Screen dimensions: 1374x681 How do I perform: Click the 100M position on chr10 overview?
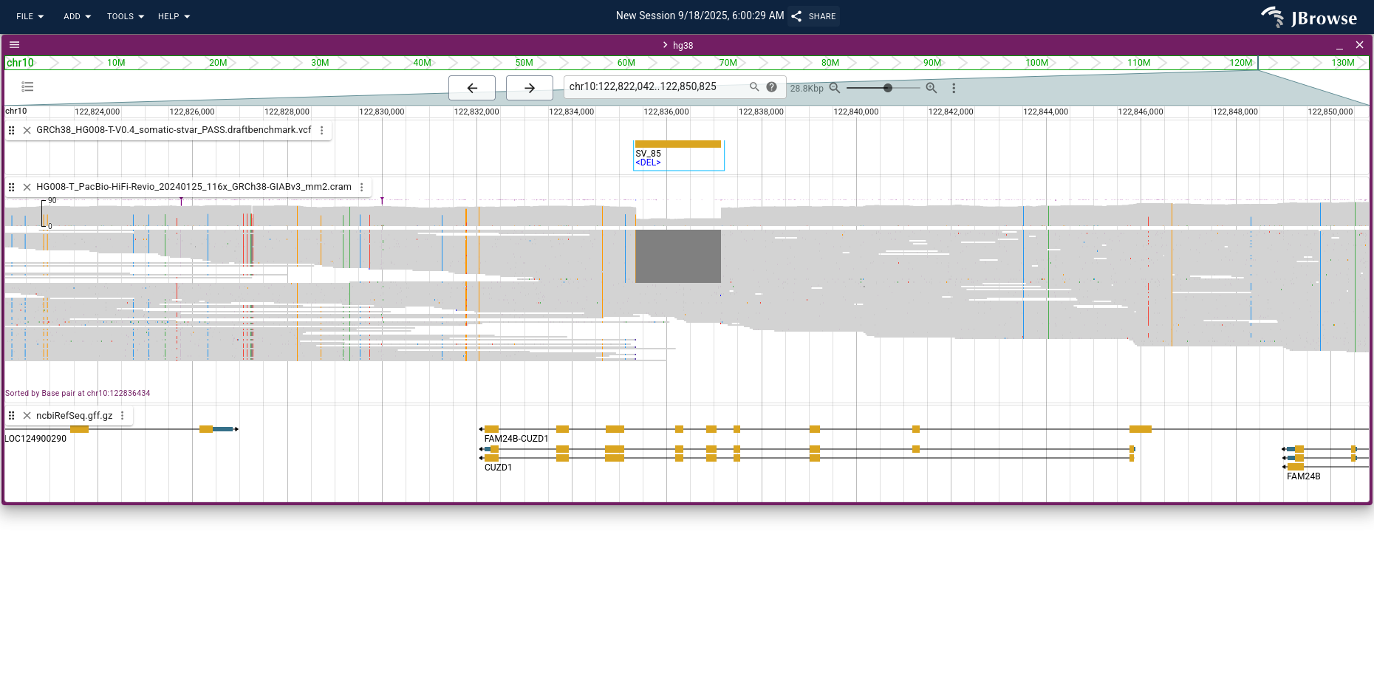click(1036, 63)
